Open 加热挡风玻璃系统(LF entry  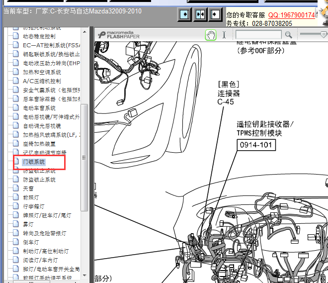[x=51, y=135]
